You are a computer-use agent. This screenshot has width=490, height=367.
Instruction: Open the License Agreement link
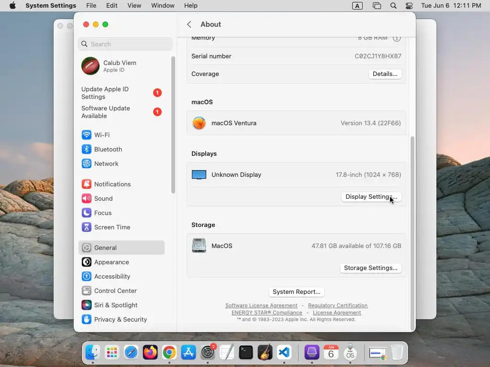click(337, 313)
